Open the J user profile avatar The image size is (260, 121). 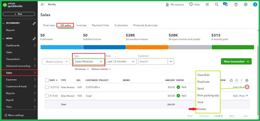(255, 4)
